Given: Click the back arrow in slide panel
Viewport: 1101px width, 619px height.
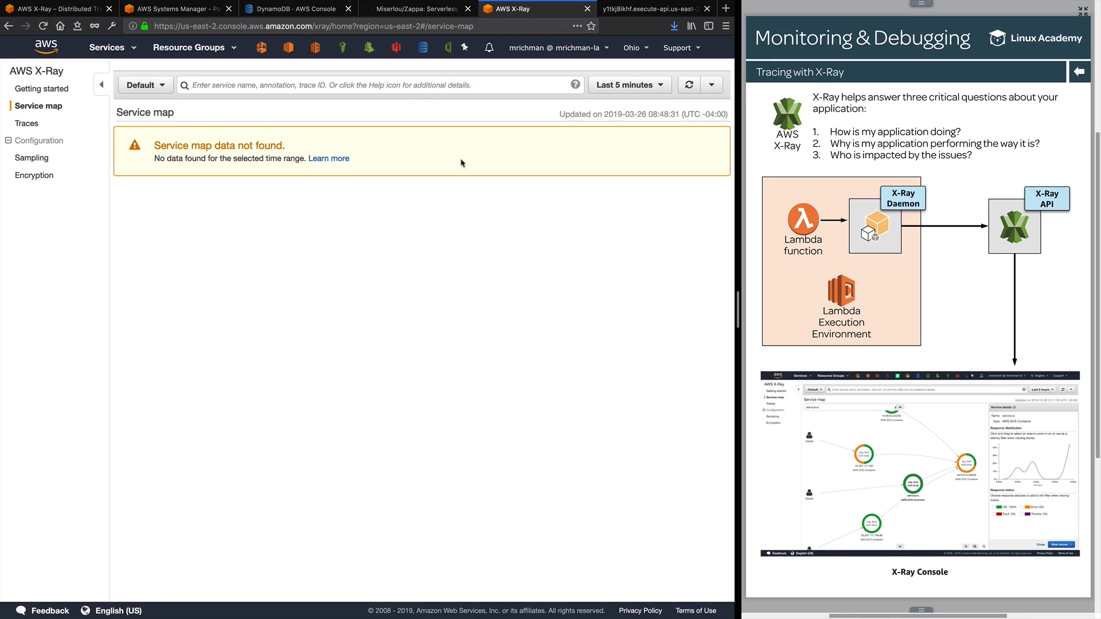Looking at the screenshot, I should point(1079,72).
